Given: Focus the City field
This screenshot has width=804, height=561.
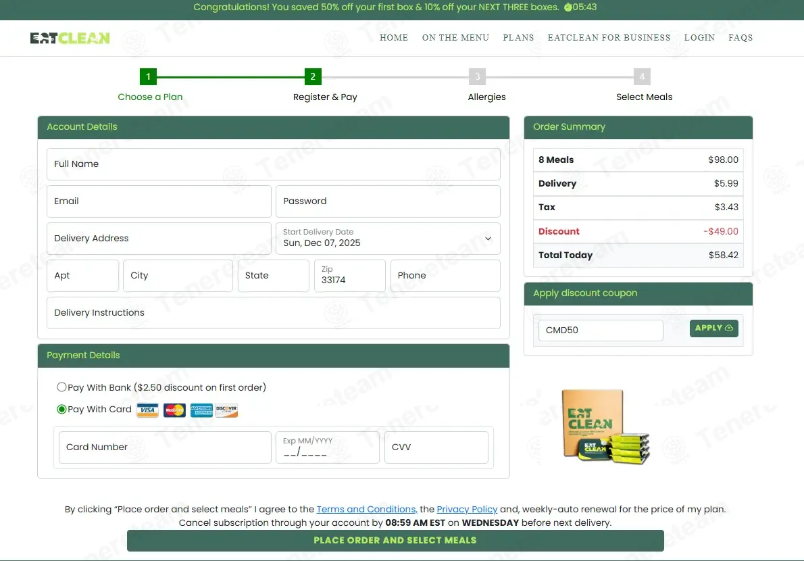Looking at the screenshot, I should click(x=178, y=276).
